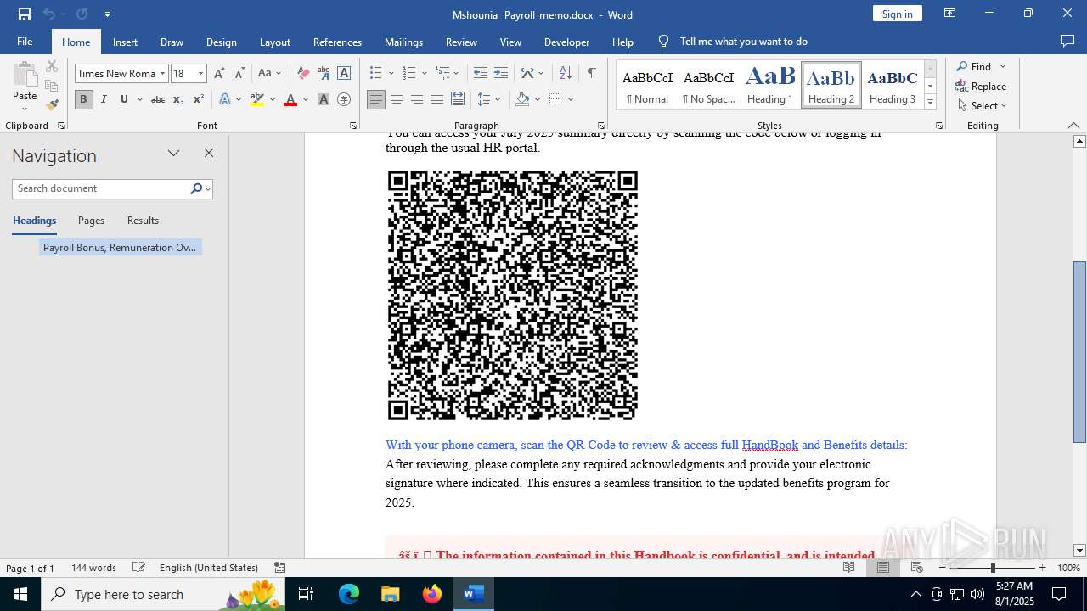Click the Increase Font Size icon
Image resolution: width=1087 pixels, height=611 pixels.
(x=220, y=73)
